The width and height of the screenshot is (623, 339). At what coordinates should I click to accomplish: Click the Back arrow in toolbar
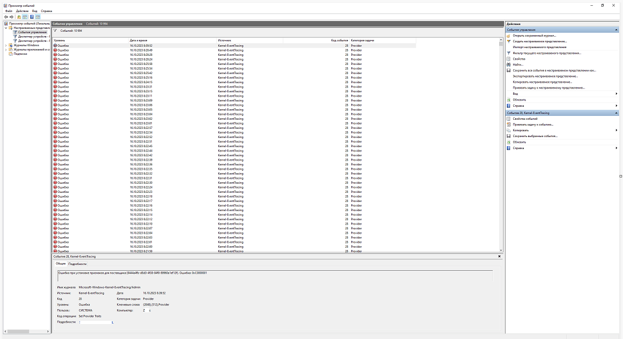(6, 17)
